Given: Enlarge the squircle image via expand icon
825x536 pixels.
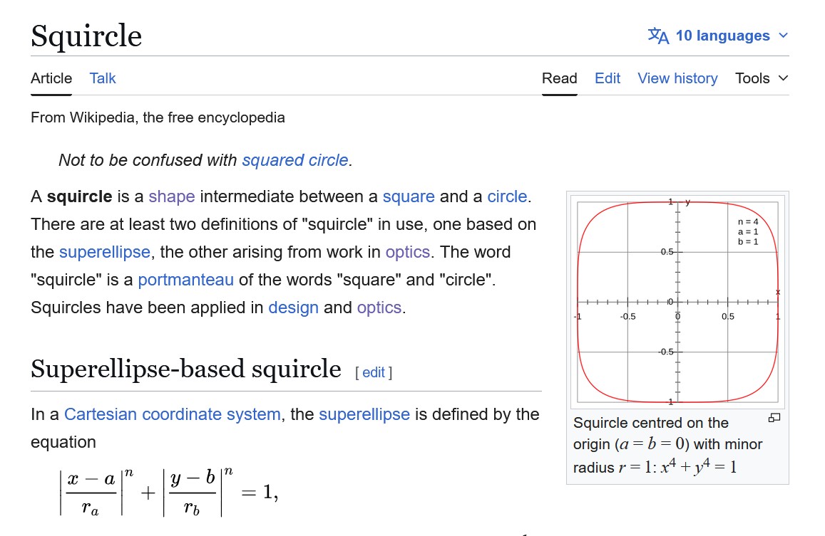Looking at the screenshot, I should click(774, 418).
